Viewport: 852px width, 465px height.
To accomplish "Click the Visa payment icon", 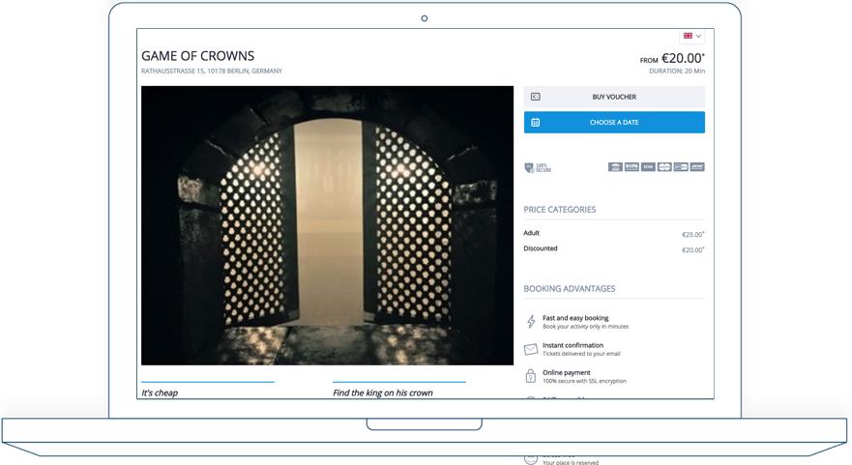I will pyautogui.click(x=648, y=167).
